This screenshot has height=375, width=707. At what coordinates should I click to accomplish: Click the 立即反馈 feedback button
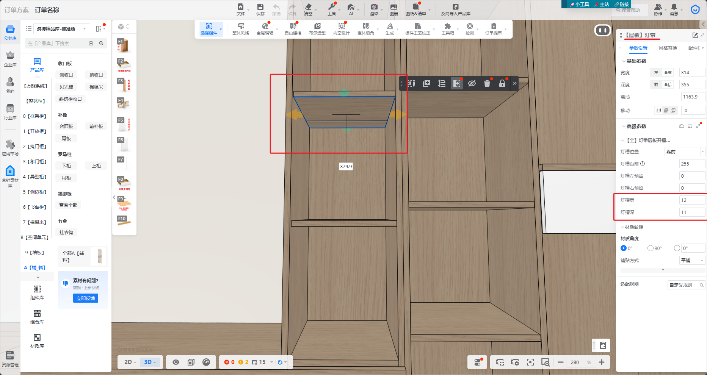(x=86, y=298)
